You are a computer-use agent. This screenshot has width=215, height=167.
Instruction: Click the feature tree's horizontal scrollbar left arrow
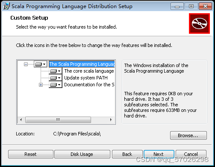21,120
